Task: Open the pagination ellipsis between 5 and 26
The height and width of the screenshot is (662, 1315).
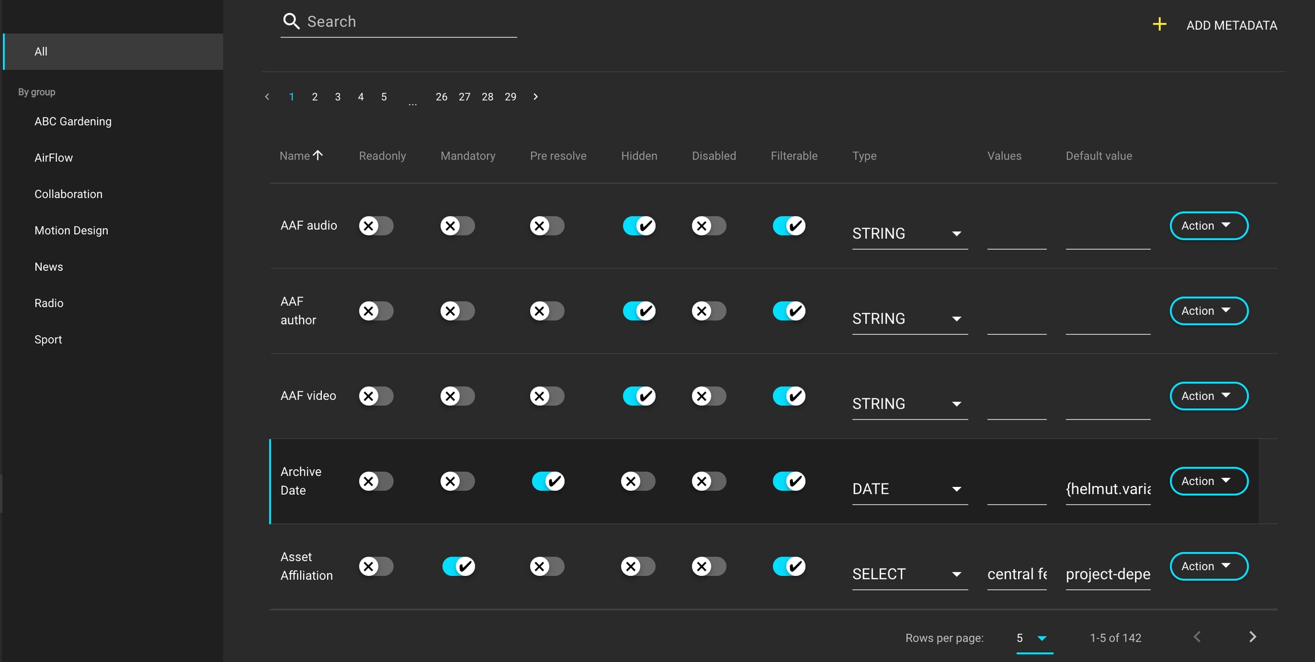Action: pyautogui.click(x=412, y=103)
